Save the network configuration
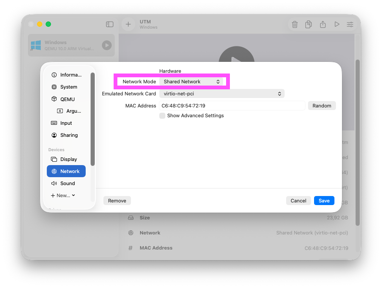 [x=324, y=201]
